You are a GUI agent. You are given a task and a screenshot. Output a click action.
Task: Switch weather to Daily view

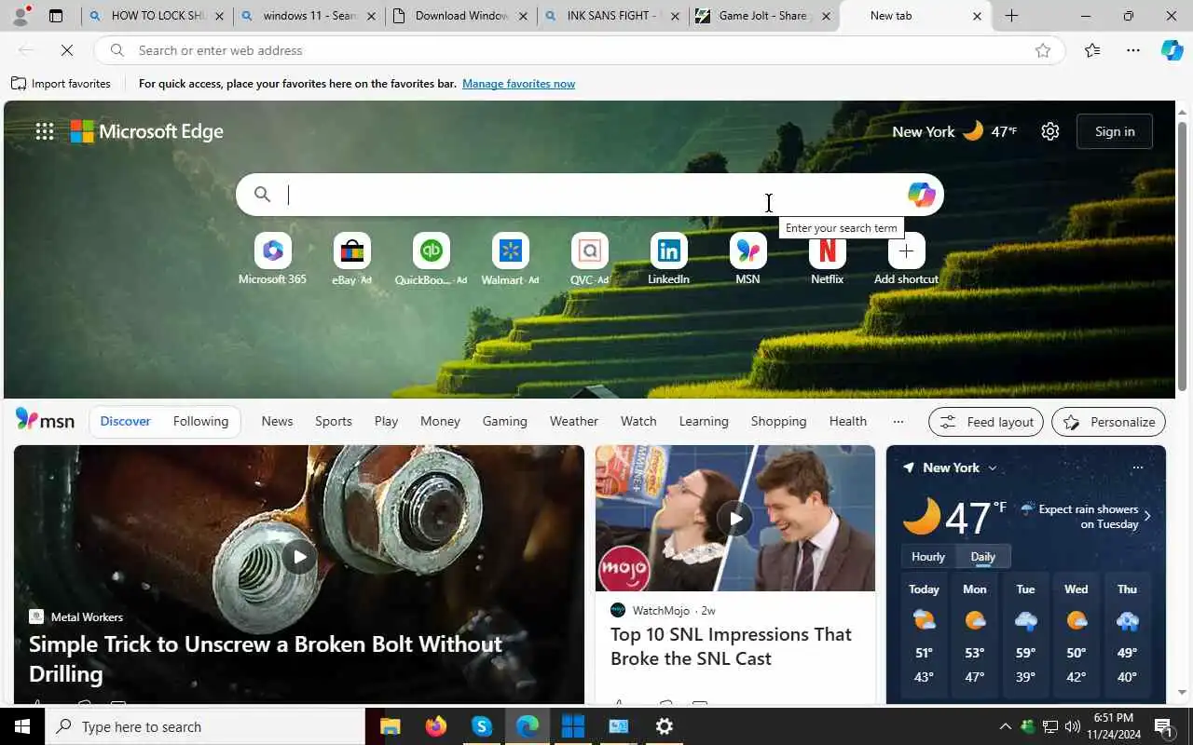tap(983, 557)
